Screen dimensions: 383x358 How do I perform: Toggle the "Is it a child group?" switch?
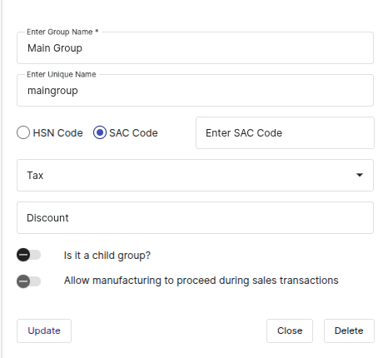28,255
